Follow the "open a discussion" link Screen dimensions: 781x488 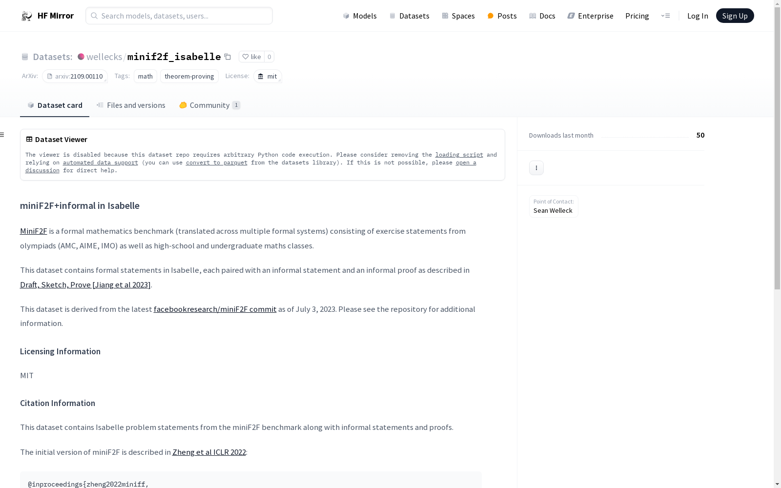466,163
